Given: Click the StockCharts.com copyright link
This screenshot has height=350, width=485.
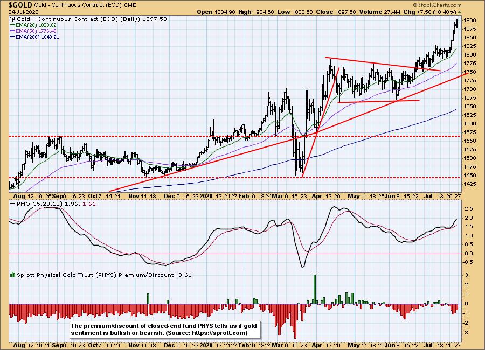Looking at the screenshot, I should coord(436,5).
